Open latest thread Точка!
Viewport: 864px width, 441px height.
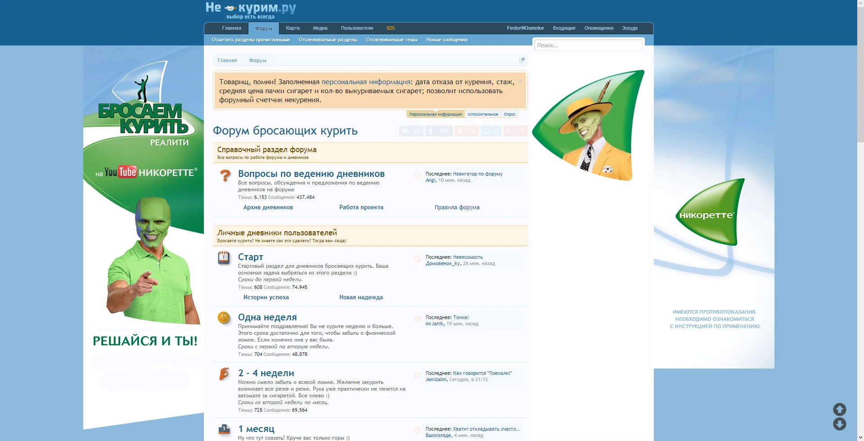pos(461,317)
